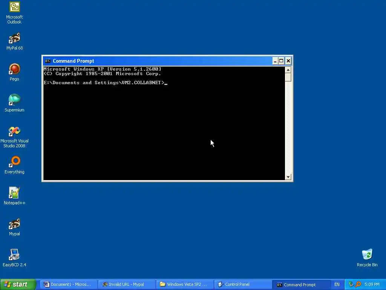
Task: Open Command Prompt title bar system icon
Action: (48, 61)
